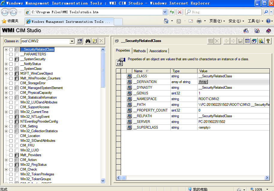Screen dimensions: 274x191
Task: Click the property icon in the __CLASS row
Action: click(x=129, y=76)
